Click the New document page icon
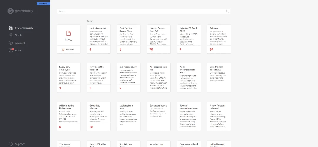Image resolution: width=318 pixels, height=147 pixels. pos(69,33)
